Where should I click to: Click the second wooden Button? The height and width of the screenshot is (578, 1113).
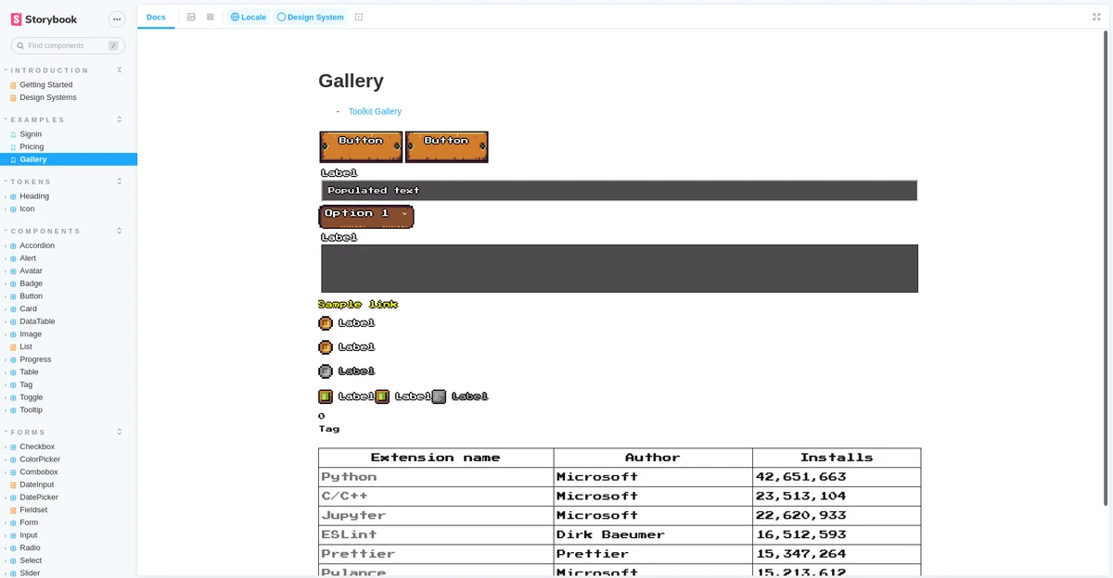(446, 146)
